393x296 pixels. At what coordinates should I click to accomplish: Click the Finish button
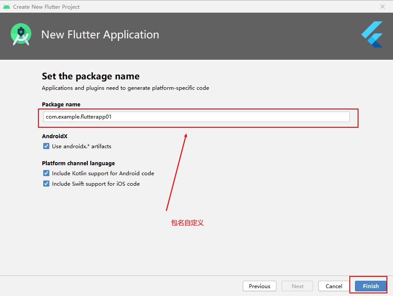click(371, 286)
